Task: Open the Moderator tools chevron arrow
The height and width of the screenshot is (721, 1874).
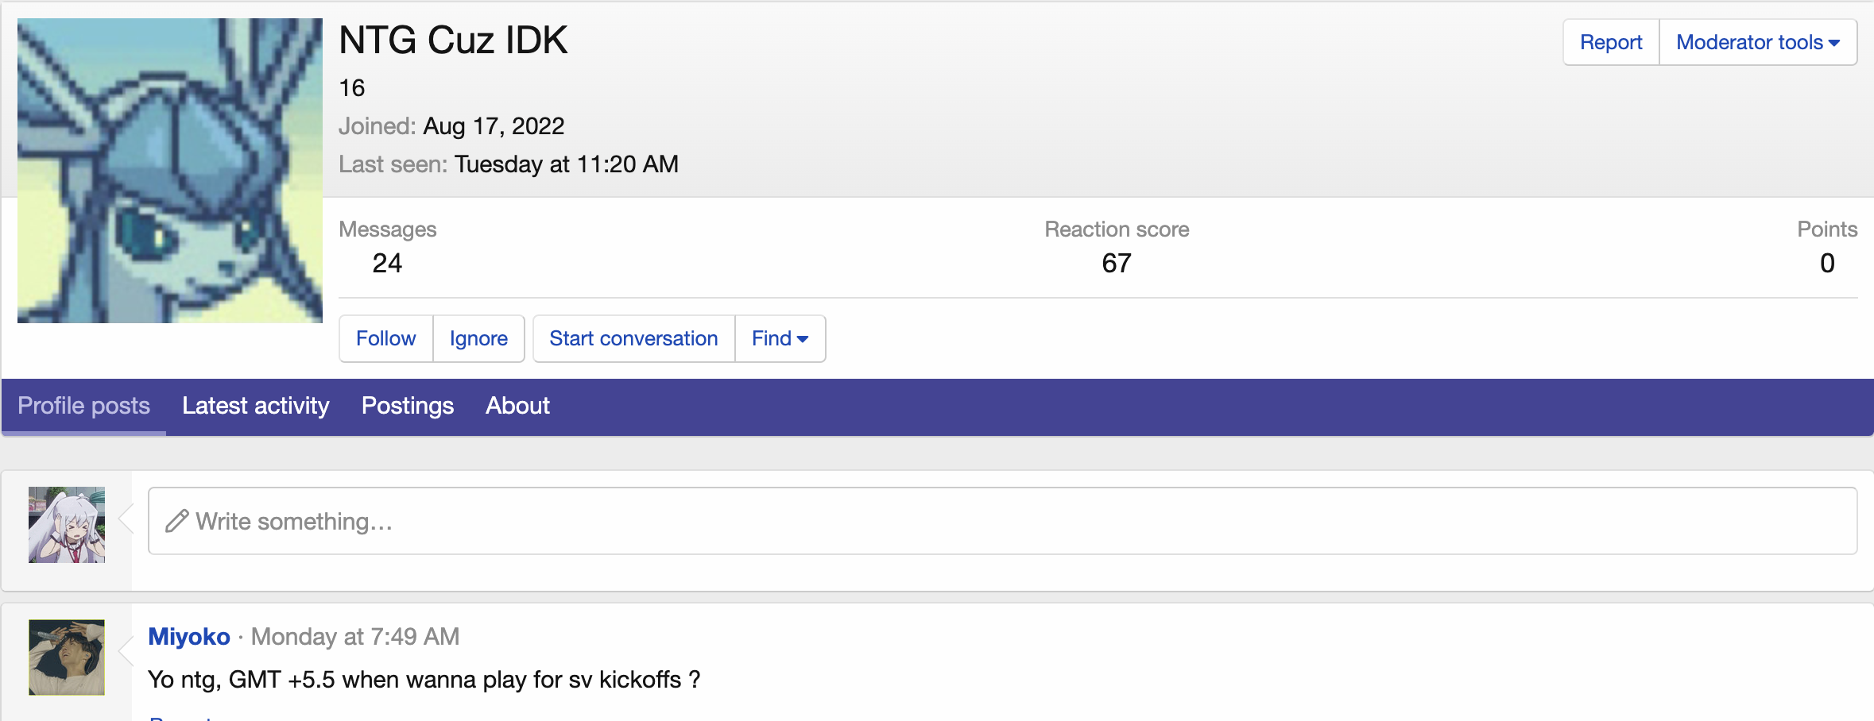Action: click(1834, 42)
